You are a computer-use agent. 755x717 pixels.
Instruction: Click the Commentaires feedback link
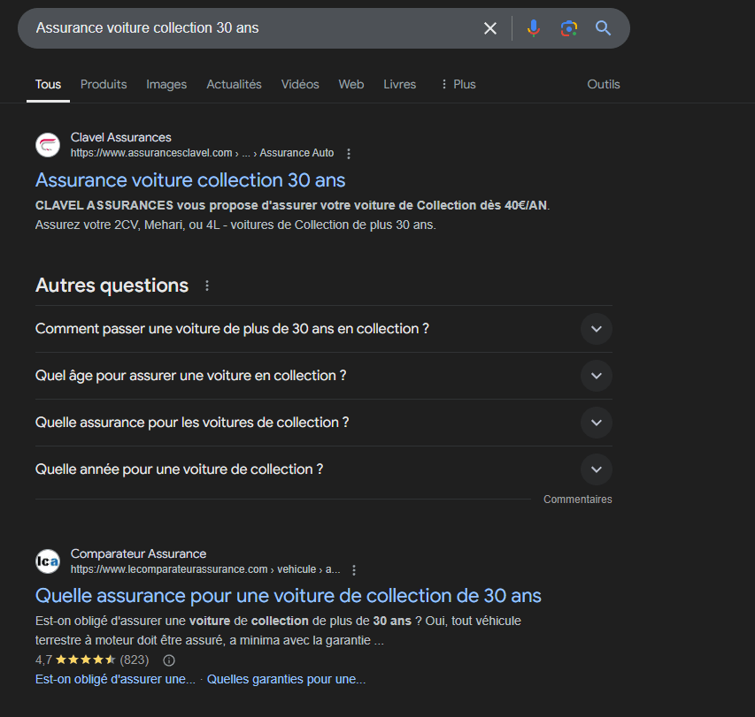577,499
